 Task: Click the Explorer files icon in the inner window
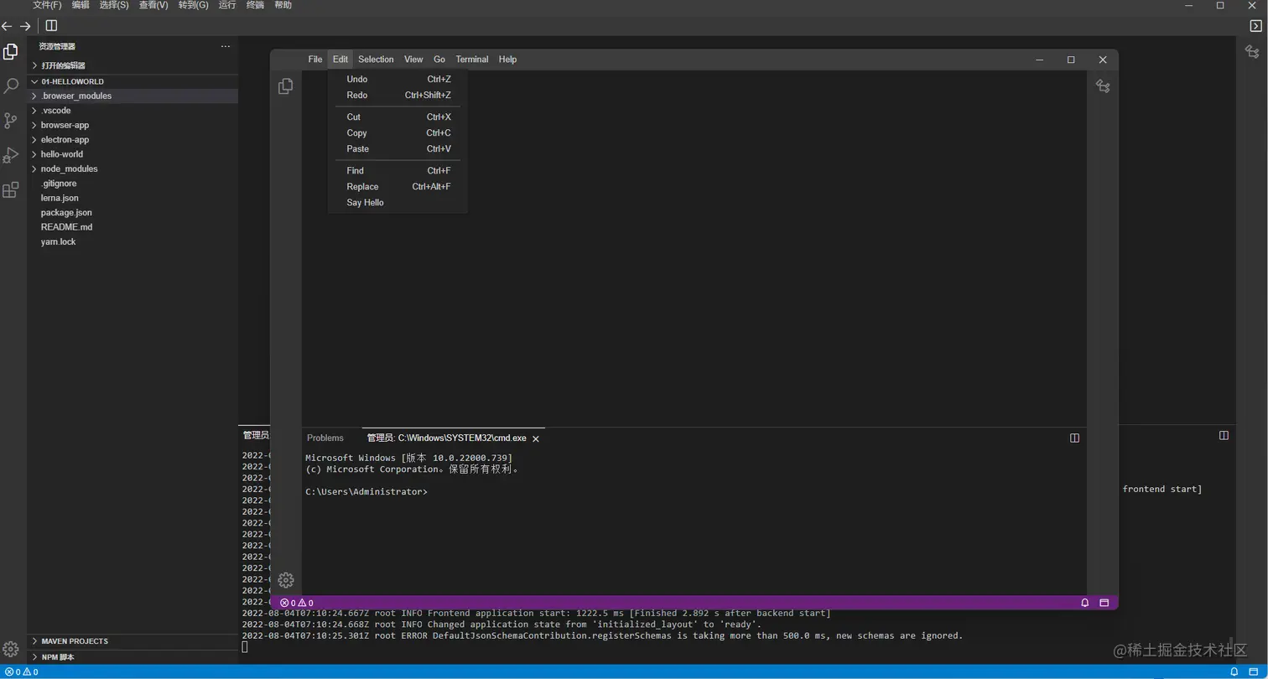[286, 86]
